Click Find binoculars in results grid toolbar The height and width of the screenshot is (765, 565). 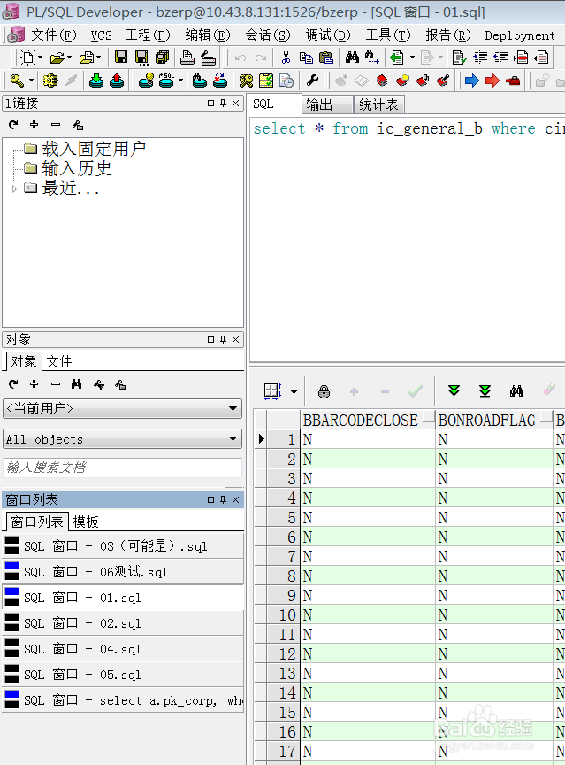[x=516, y=390]
